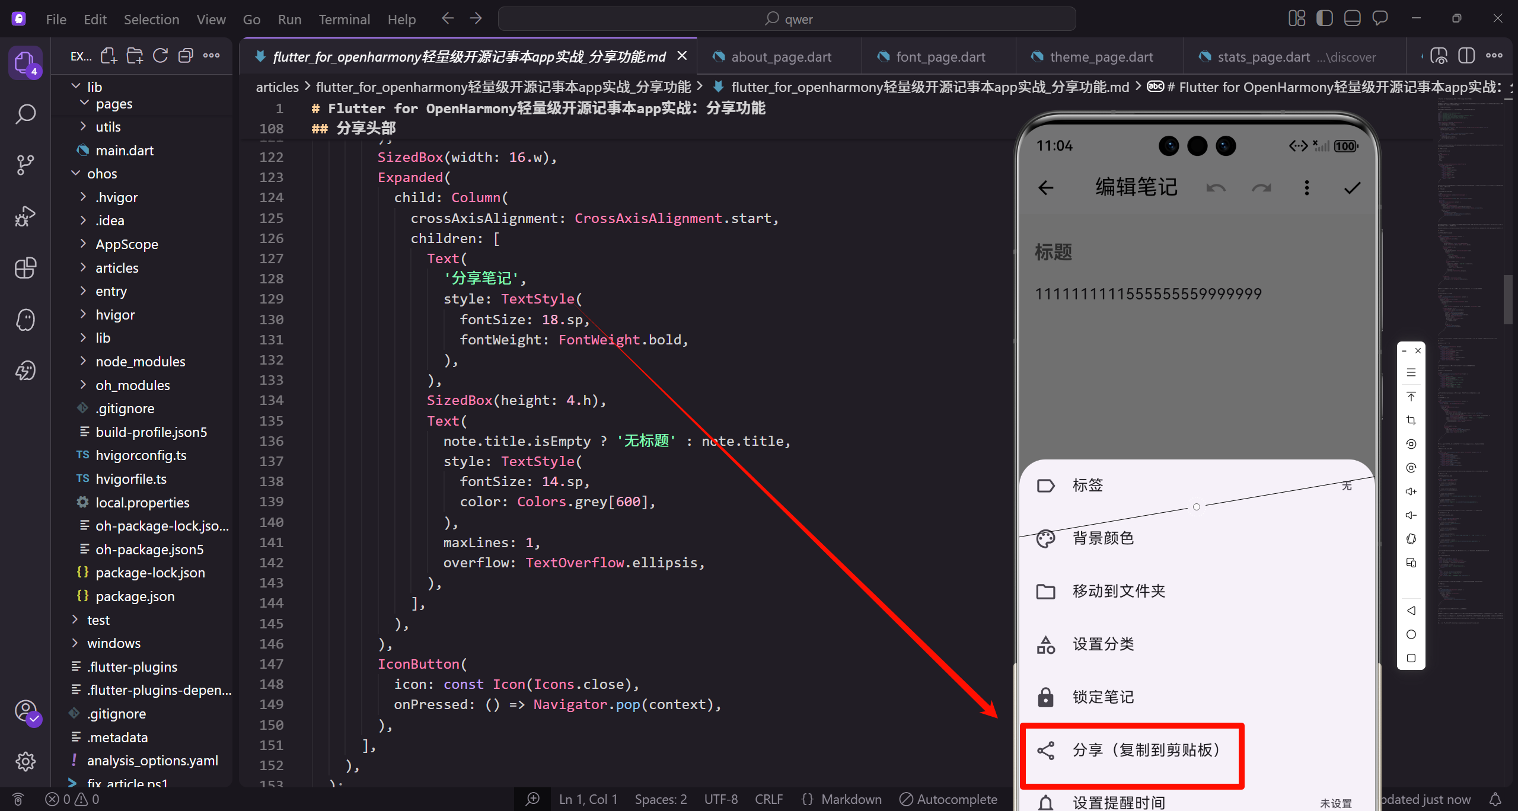
Task: Collapse the ohos folder
Action: [76, 174]
